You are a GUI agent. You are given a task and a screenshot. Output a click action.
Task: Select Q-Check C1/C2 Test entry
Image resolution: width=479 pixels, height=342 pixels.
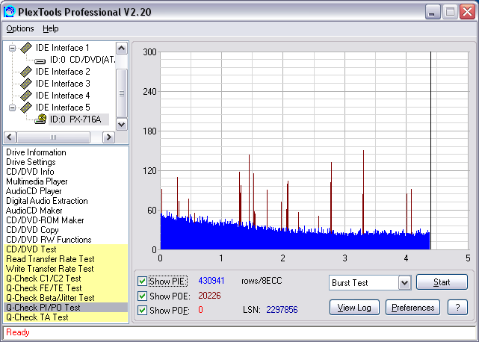click(x=66, y=279)
